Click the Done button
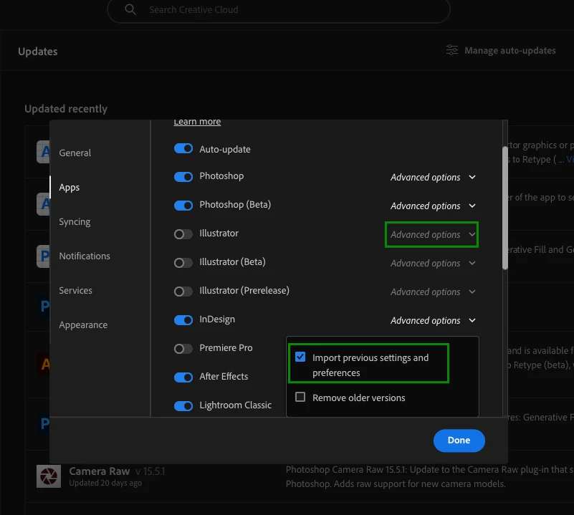 (459, 441)
